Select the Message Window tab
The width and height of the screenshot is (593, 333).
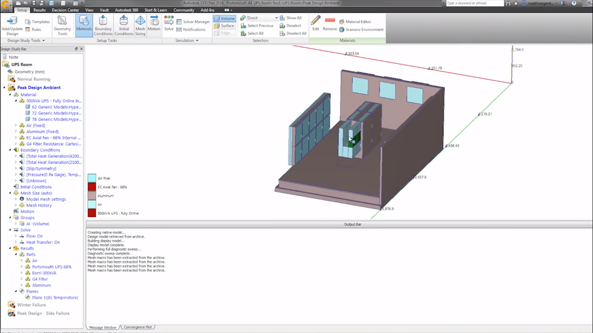102,327
